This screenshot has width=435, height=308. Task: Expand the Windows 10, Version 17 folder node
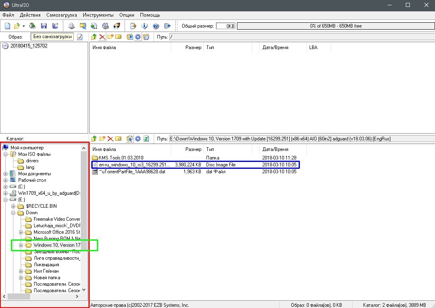[x=21, y=245]
